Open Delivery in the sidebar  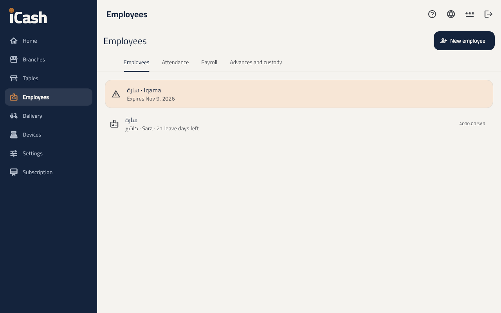(x=49, y=116)
